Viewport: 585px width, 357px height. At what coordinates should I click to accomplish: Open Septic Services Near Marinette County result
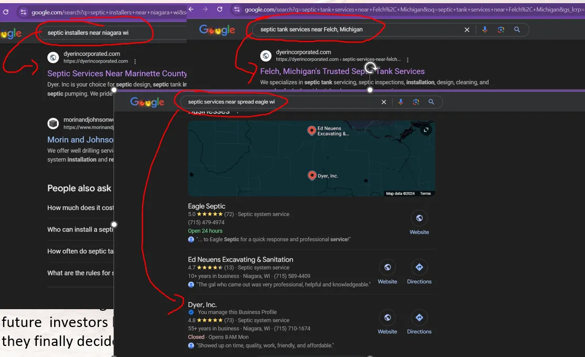(x=117, y=74)
